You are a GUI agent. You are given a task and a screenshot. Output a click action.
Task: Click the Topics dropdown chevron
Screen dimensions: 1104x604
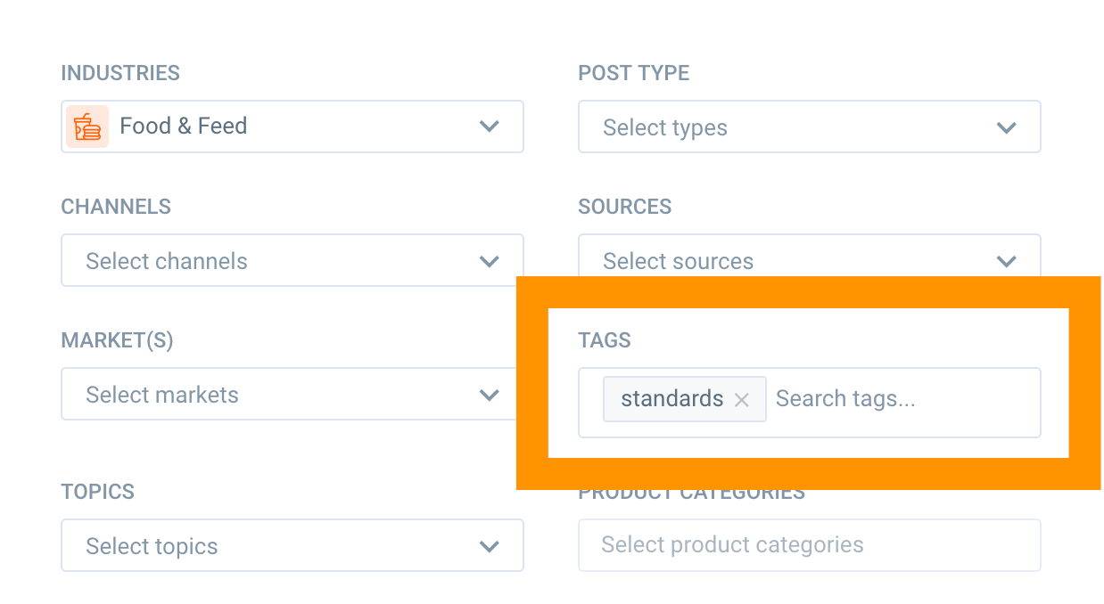[x=489, y=545]
